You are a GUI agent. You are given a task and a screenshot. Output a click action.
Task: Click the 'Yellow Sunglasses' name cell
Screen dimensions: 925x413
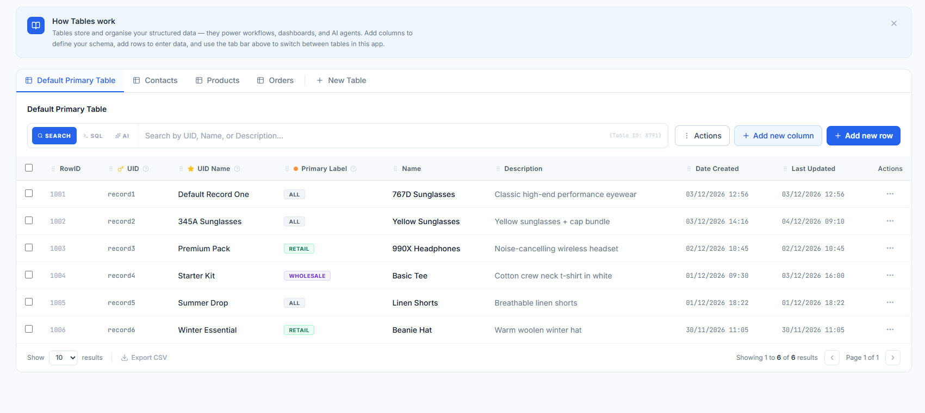point(426,221)
